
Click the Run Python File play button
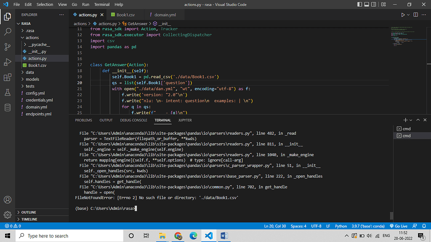coord(403,15)
